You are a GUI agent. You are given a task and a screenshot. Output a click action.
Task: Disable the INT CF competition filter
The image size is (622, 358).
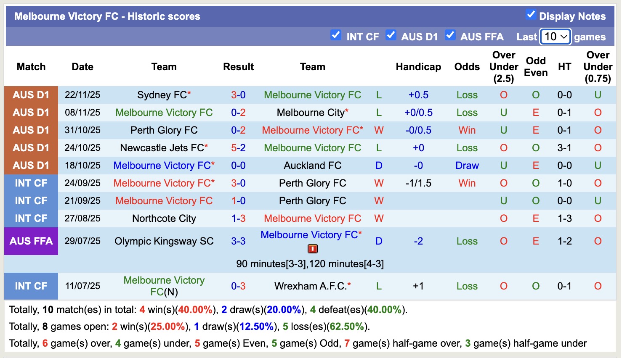336,36
